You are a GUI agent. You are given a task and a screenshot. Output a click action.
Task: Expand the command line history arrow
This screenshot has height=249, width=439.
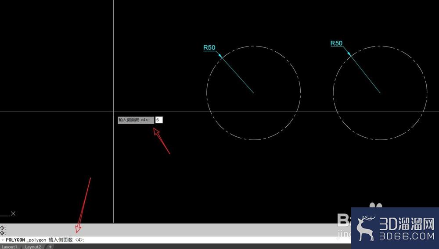(x=3, y=240)
